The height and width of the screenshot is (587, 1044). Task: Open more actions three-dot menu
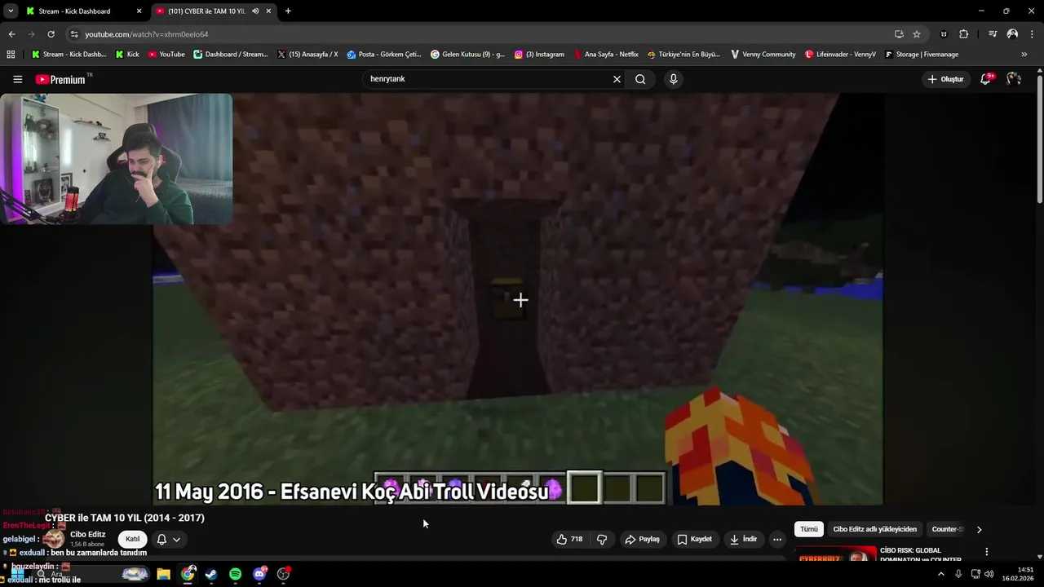777,539
